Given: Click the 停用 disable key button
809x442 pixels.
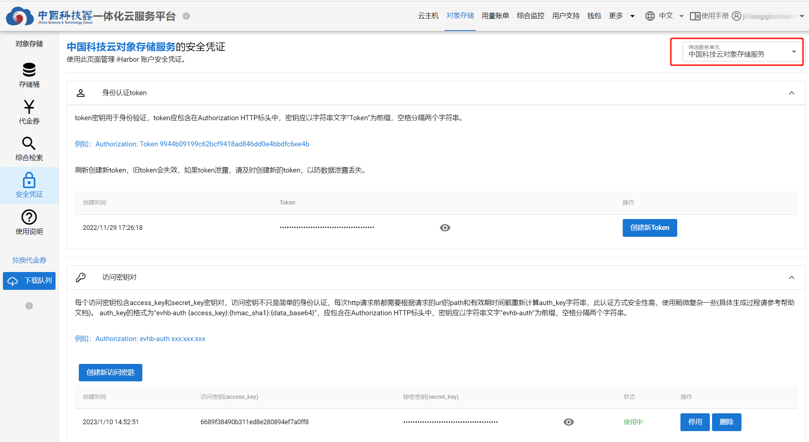Looking at the screenshot, I should point(695,422).
